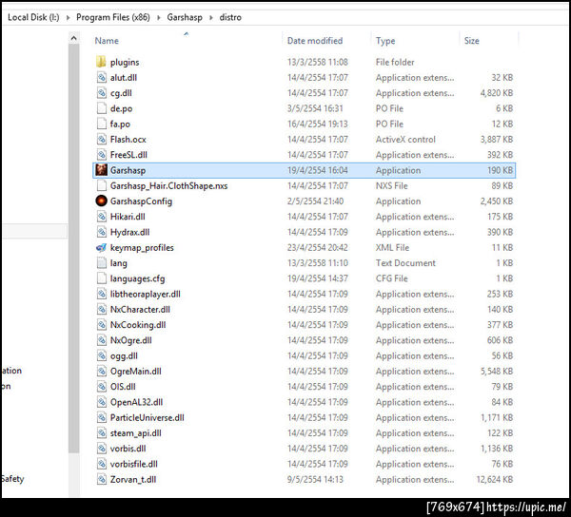Select the keymap_profiles file name
Image resolution: width=571 pixels, height=517 pixels.
point(142,248)
